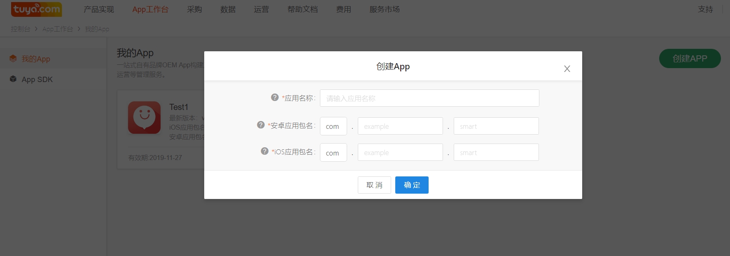Close the 创建App dialog with X

[x=567, y=69]
